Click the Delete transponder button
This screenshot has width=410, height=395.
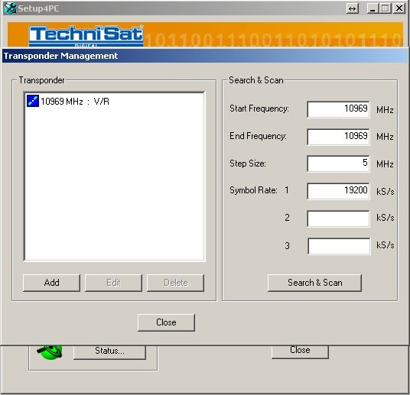click(x=175, y=283)
